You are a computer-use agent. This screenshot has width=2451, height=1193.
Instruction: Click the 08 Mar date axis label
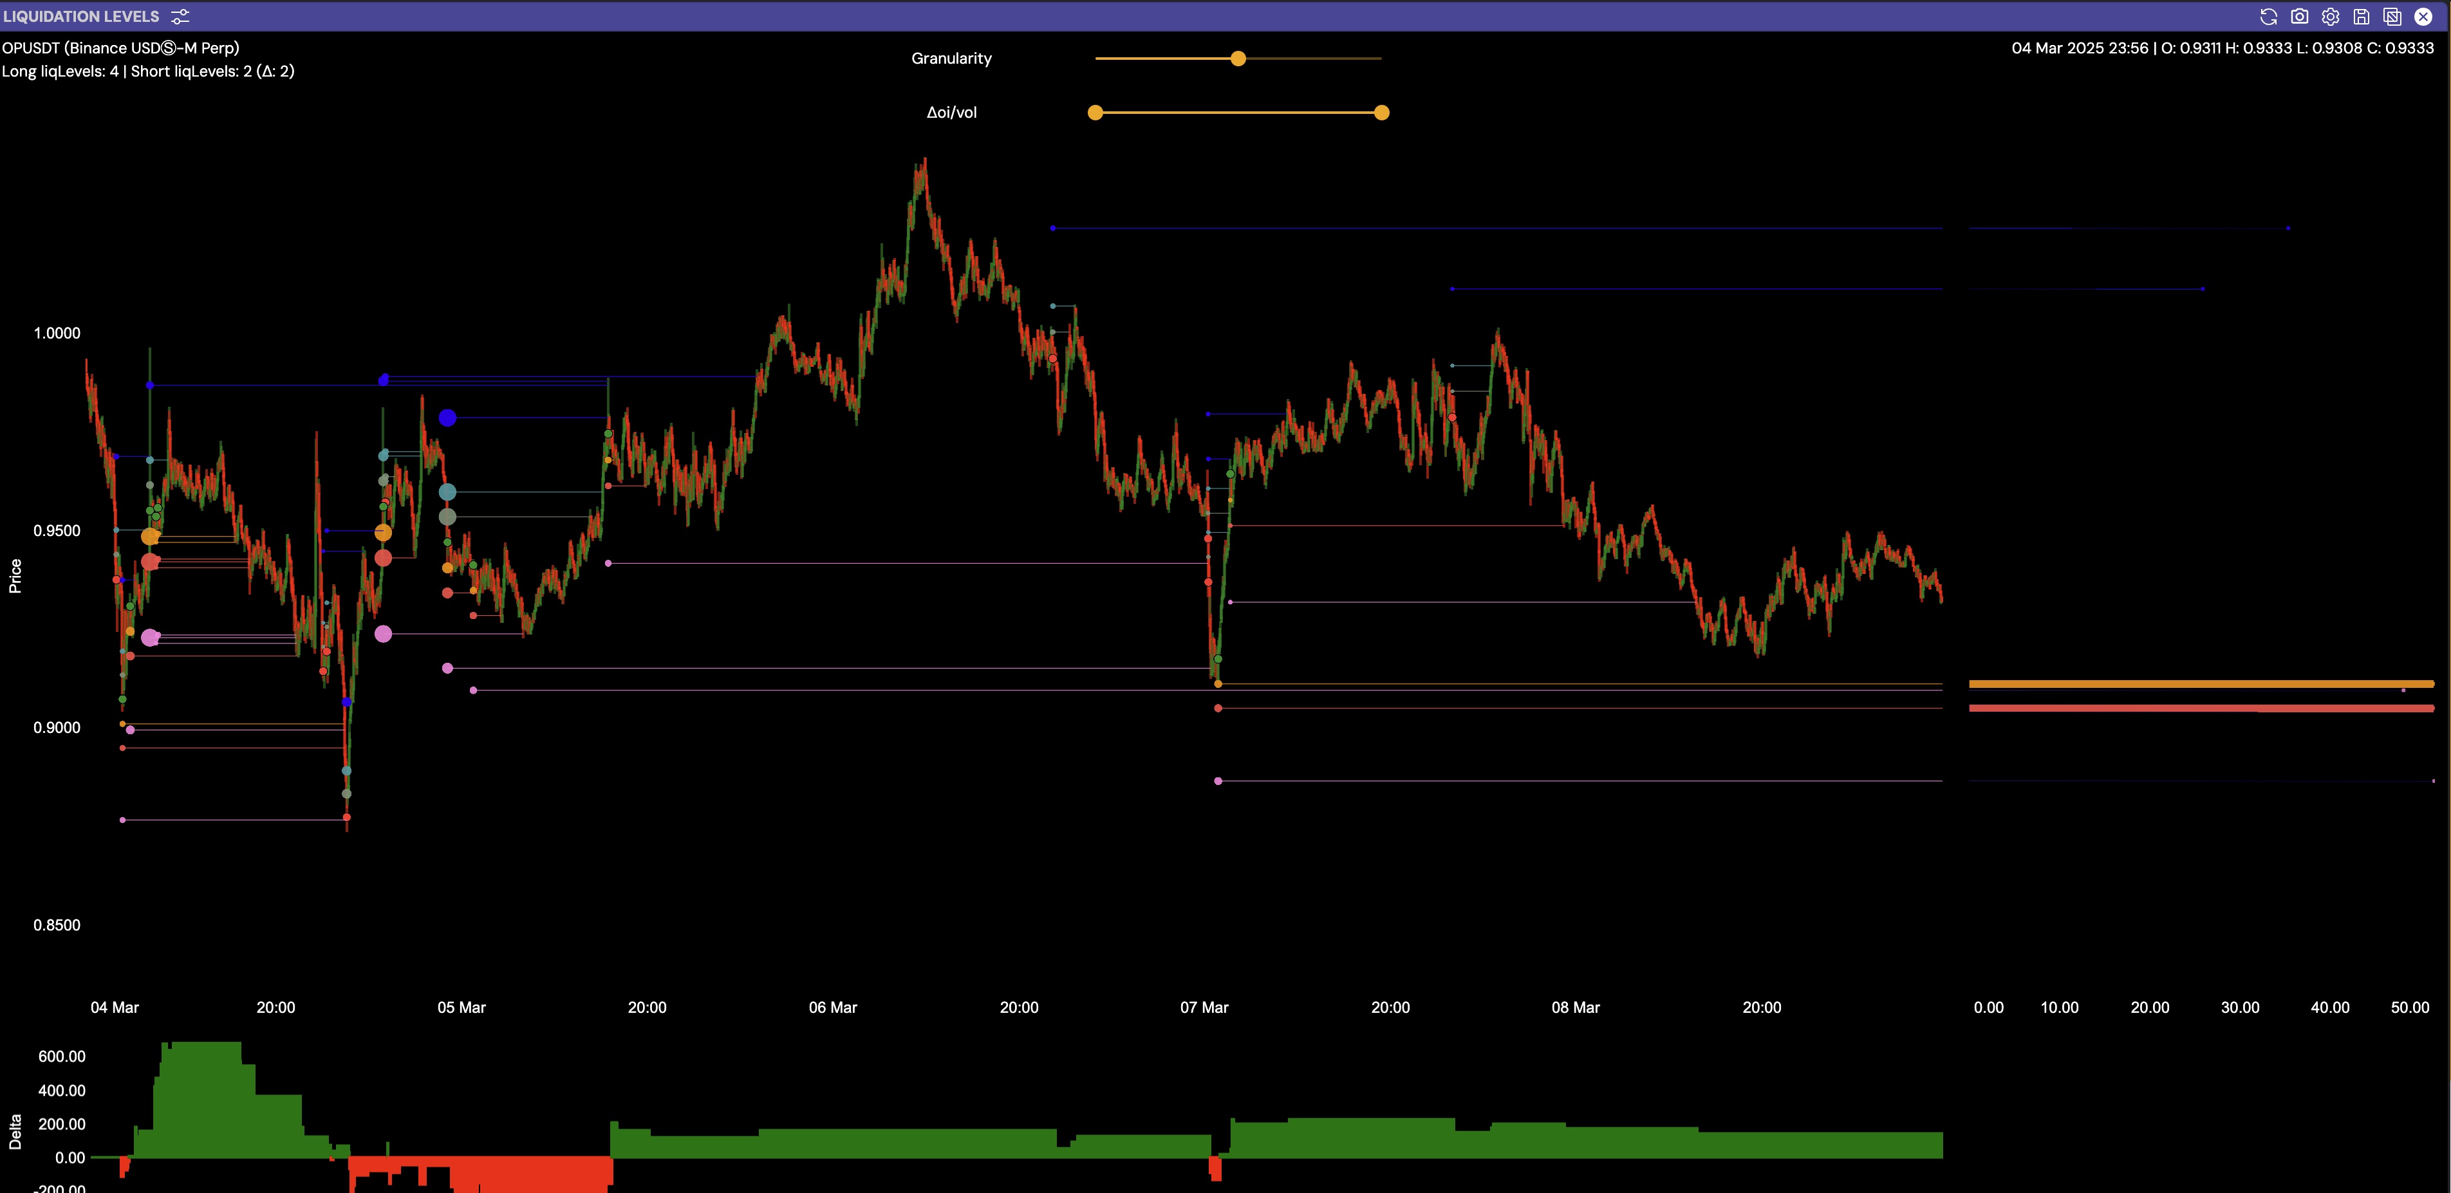point(1576,1008)
